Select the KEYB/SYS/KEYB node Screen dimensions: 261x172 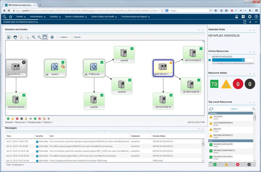click(191, 86)
